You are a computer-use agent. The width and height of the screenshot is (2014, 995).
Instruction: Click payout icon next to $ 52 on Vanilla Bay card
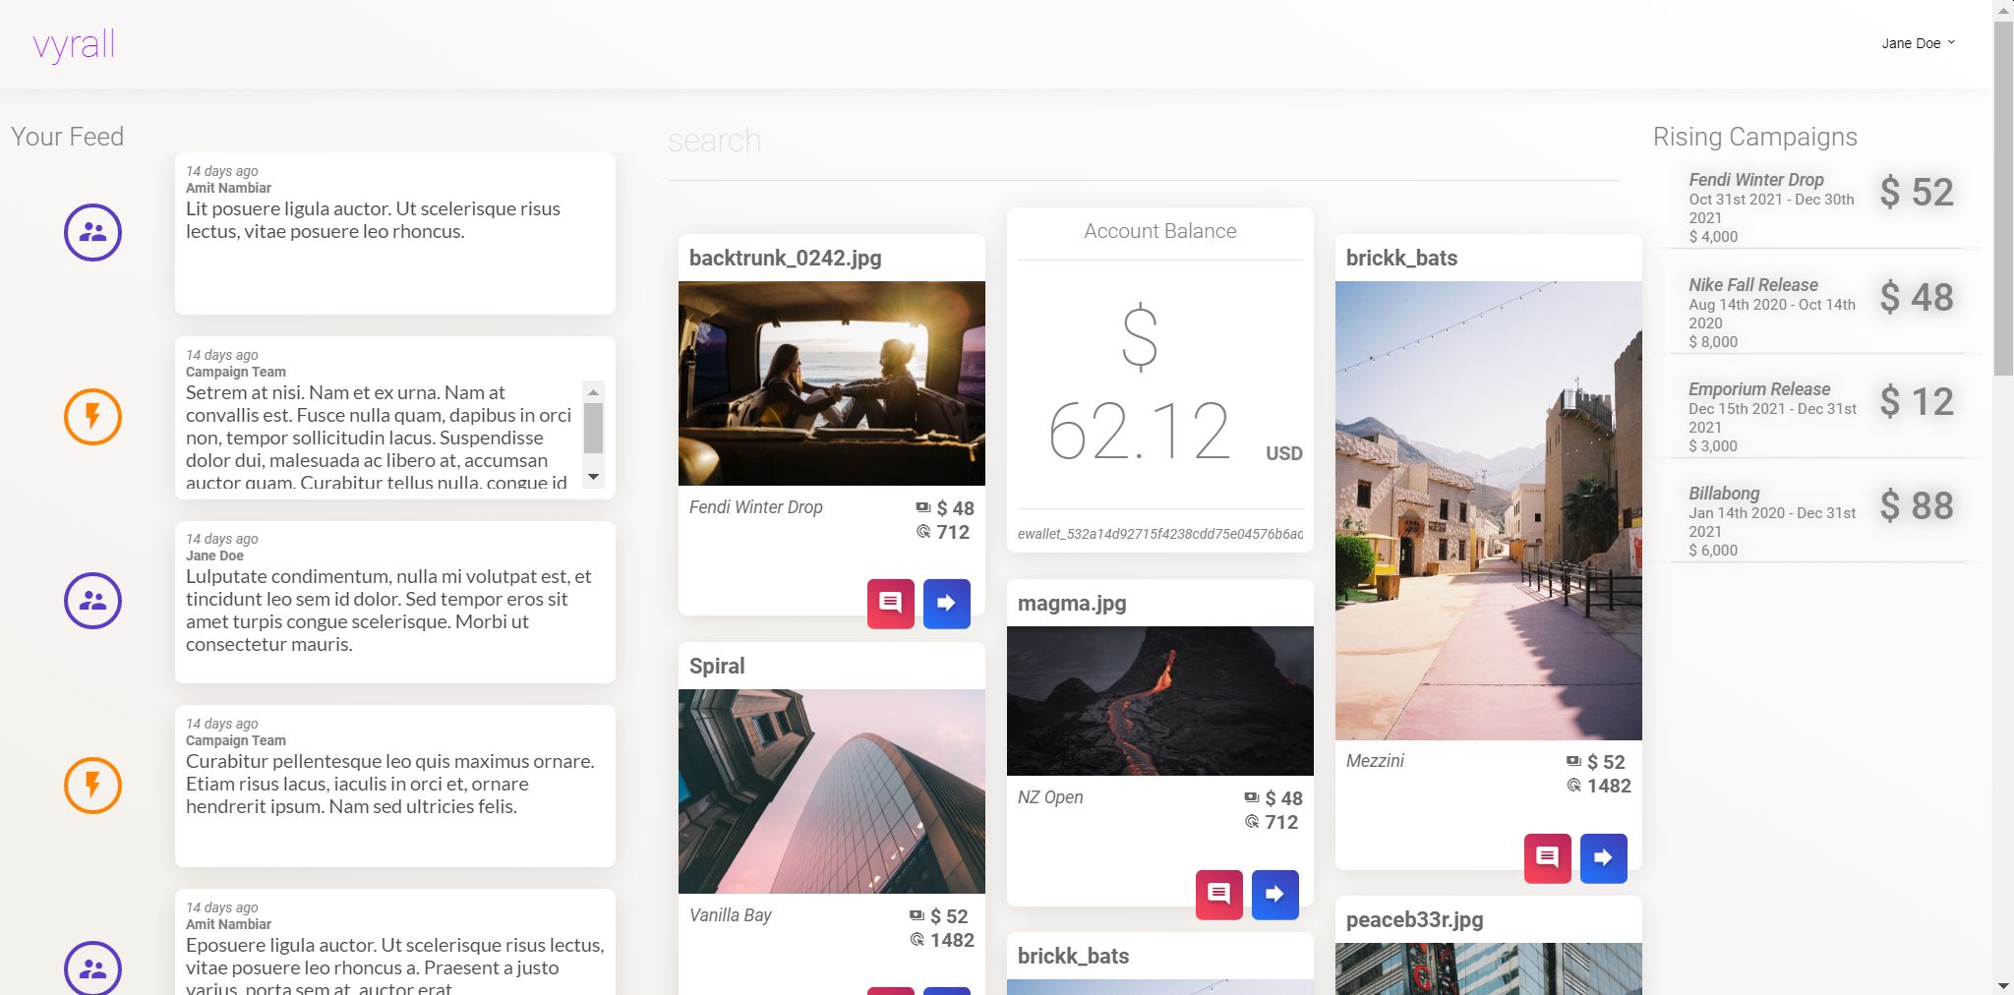click(917, 916)
